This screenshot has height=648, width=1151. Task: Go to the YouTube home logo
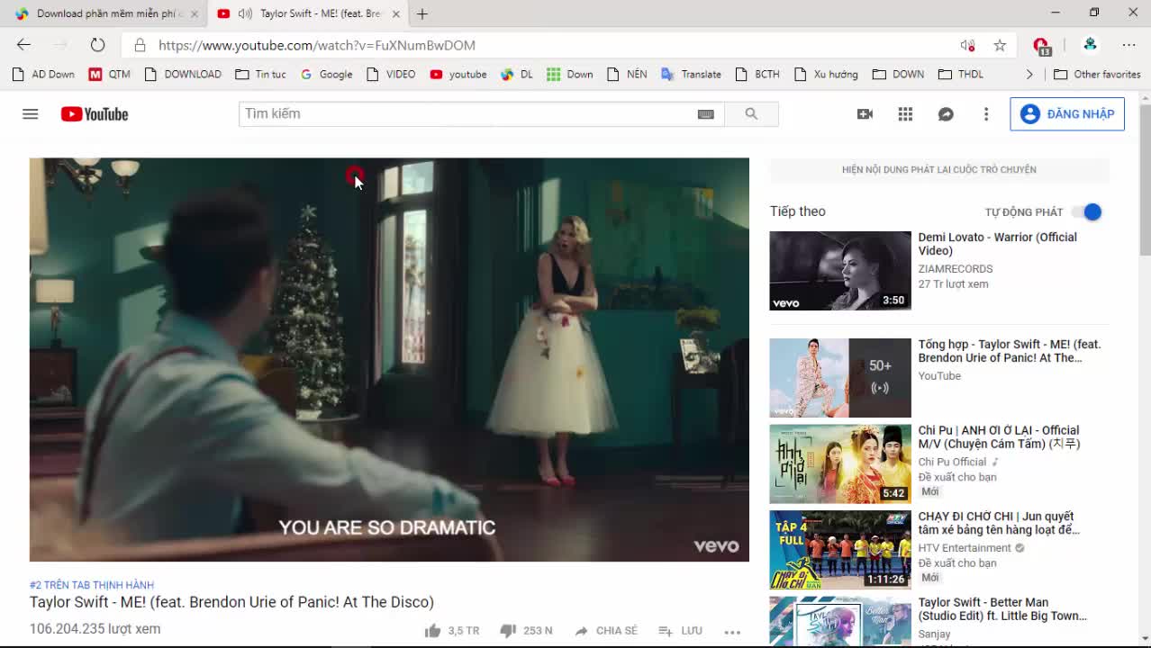(x=95, y=114)
